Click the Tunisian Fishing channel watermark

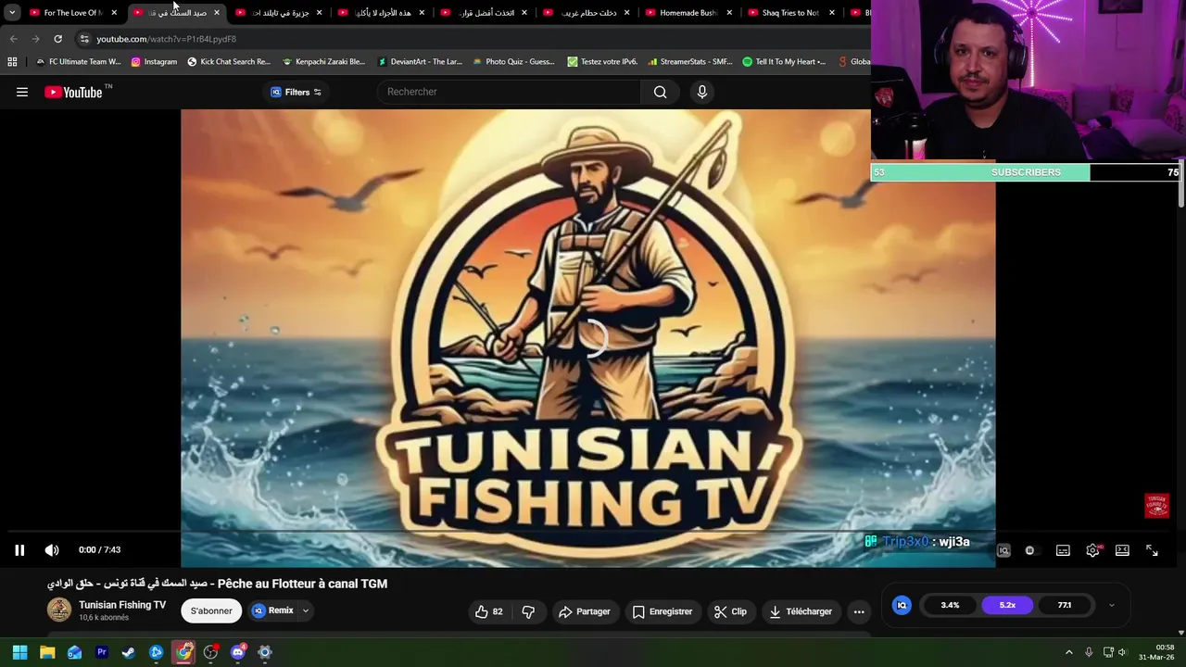click(x=1156, y=506)
